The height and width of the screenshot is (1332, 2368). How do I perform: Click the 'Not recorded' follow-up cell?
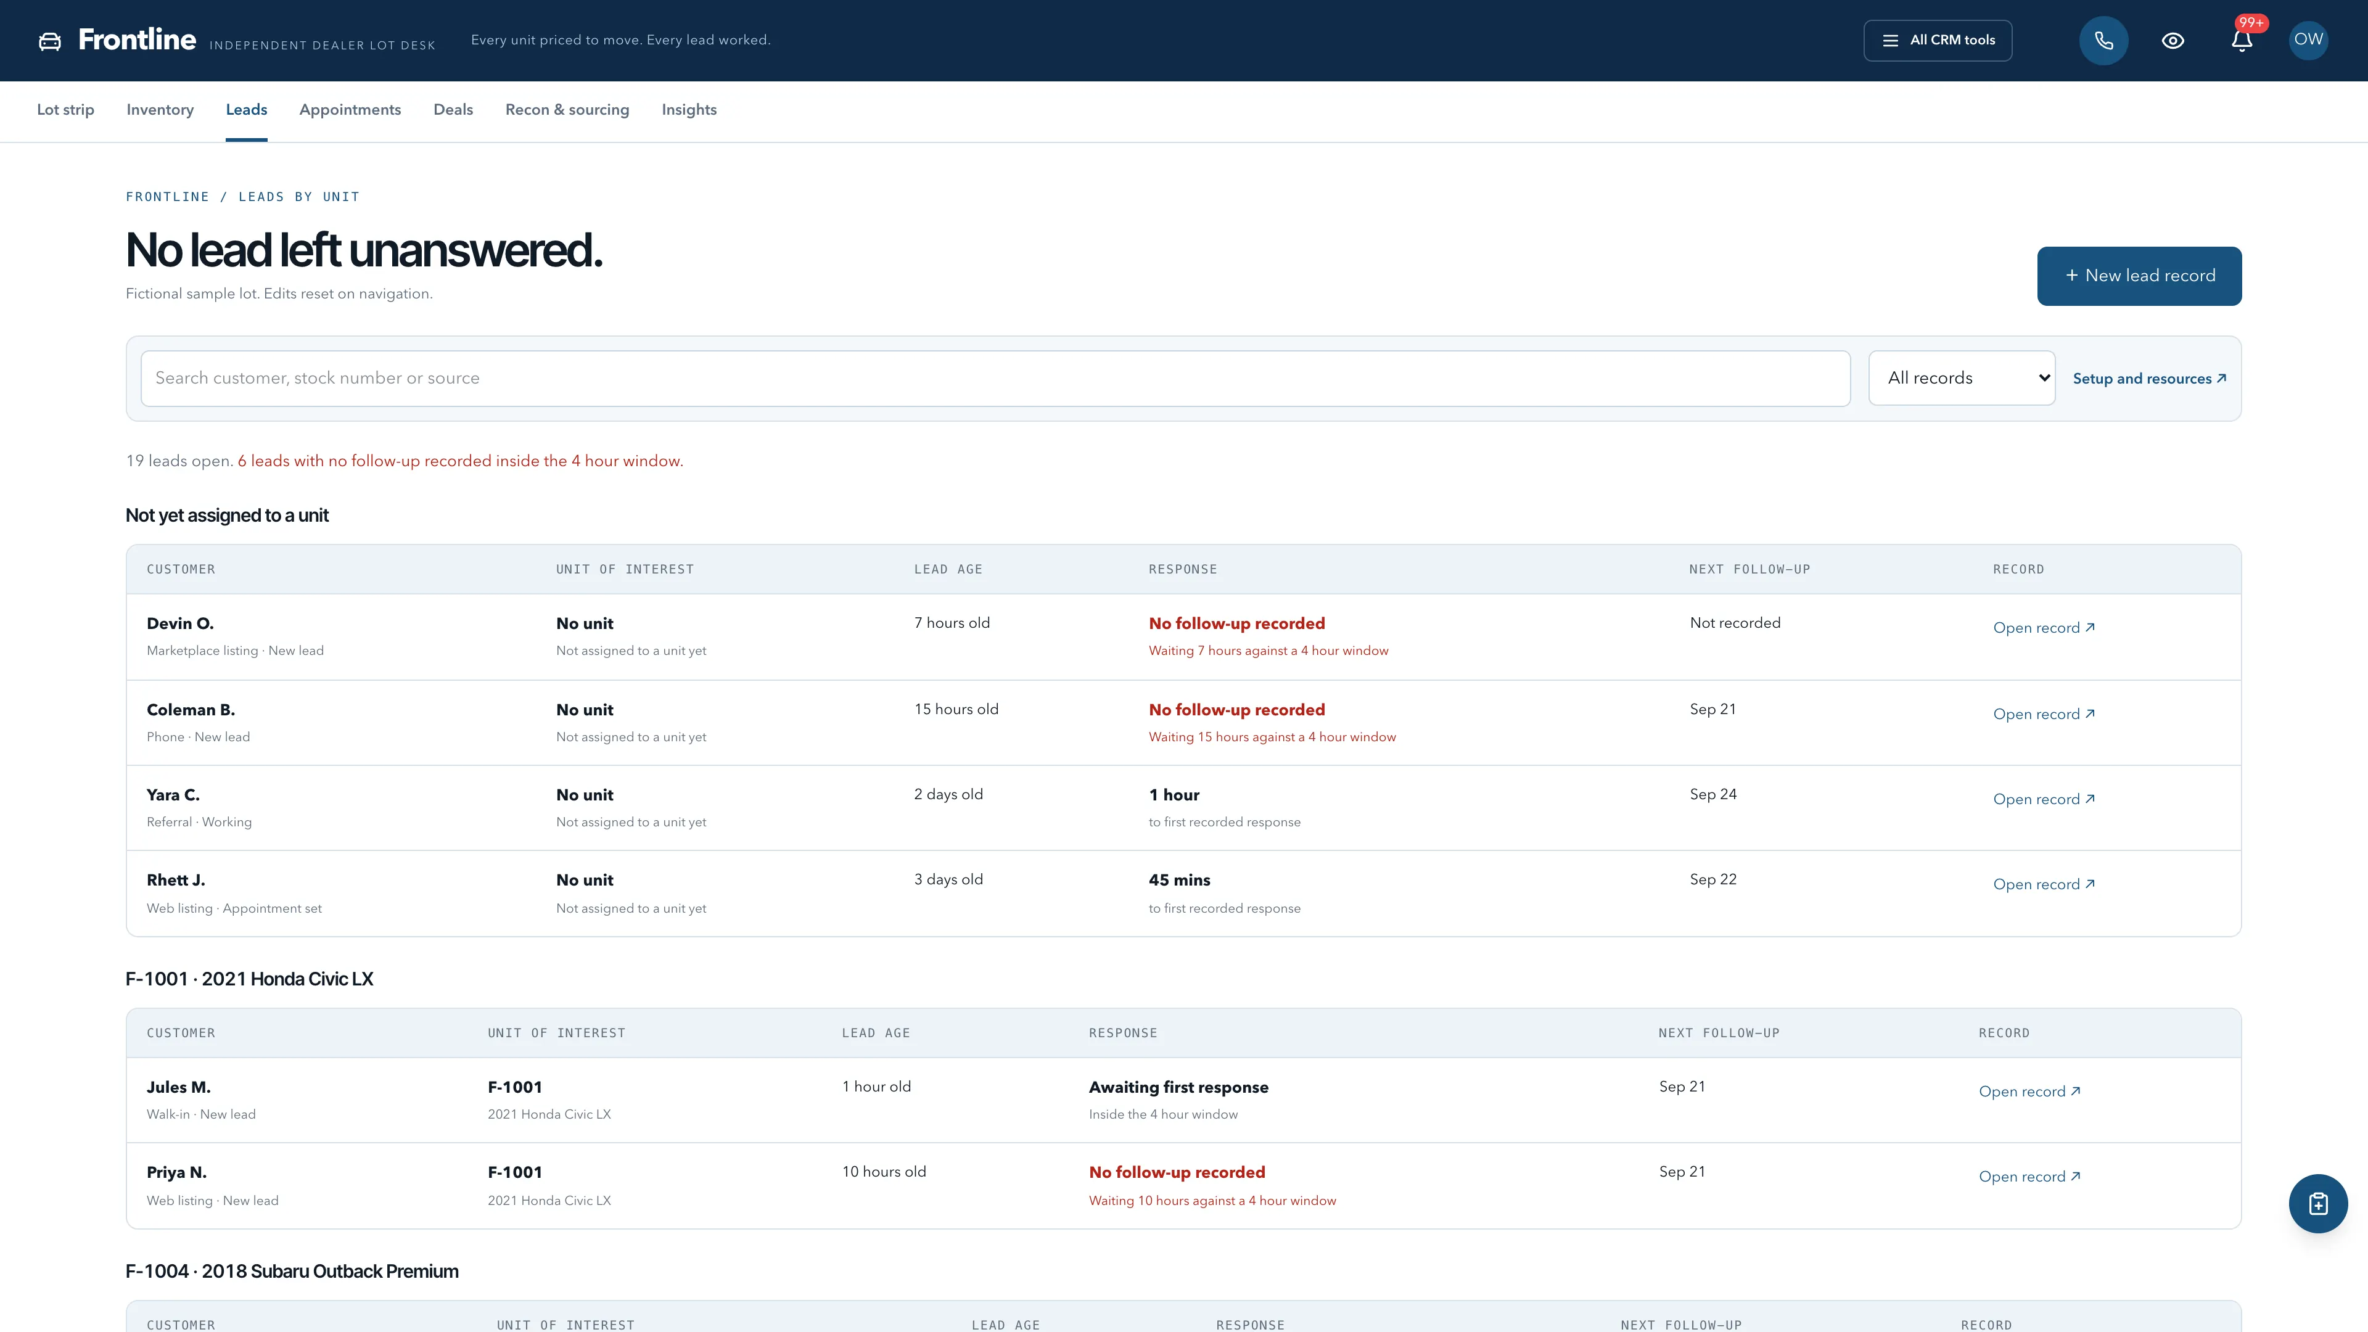(1735, 623)
